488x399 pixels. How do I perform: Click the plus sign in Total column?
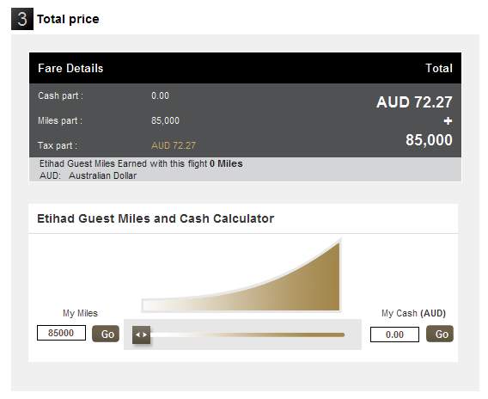click(448, 121)
